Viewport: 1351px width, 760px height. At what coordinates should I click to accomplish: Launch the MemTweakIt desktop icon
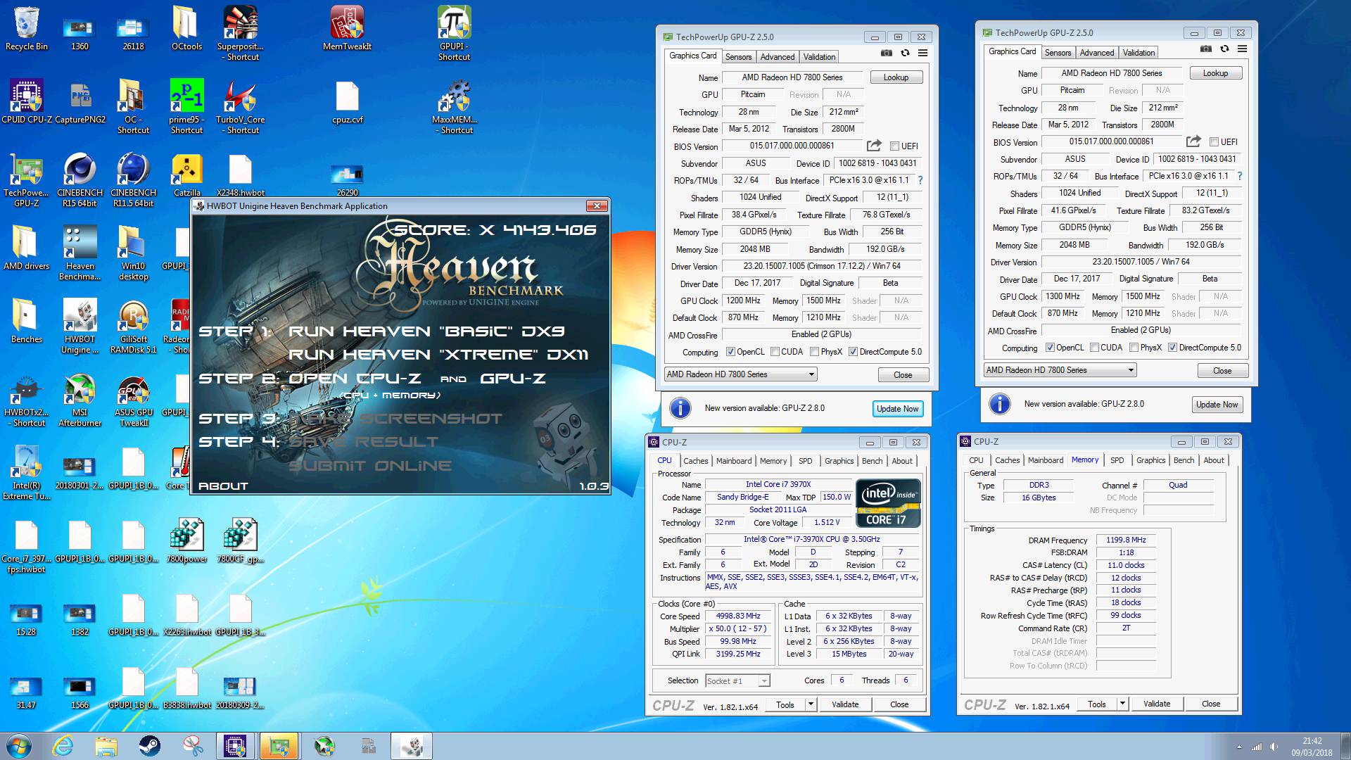[x=347, y=28]
